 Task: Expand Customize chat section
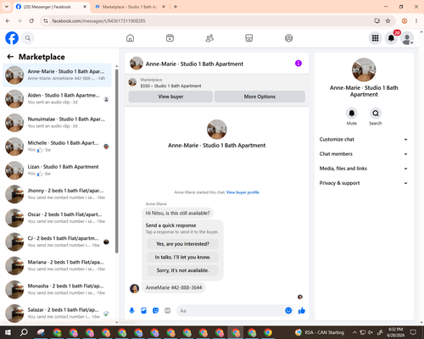(x=364, y=139)
